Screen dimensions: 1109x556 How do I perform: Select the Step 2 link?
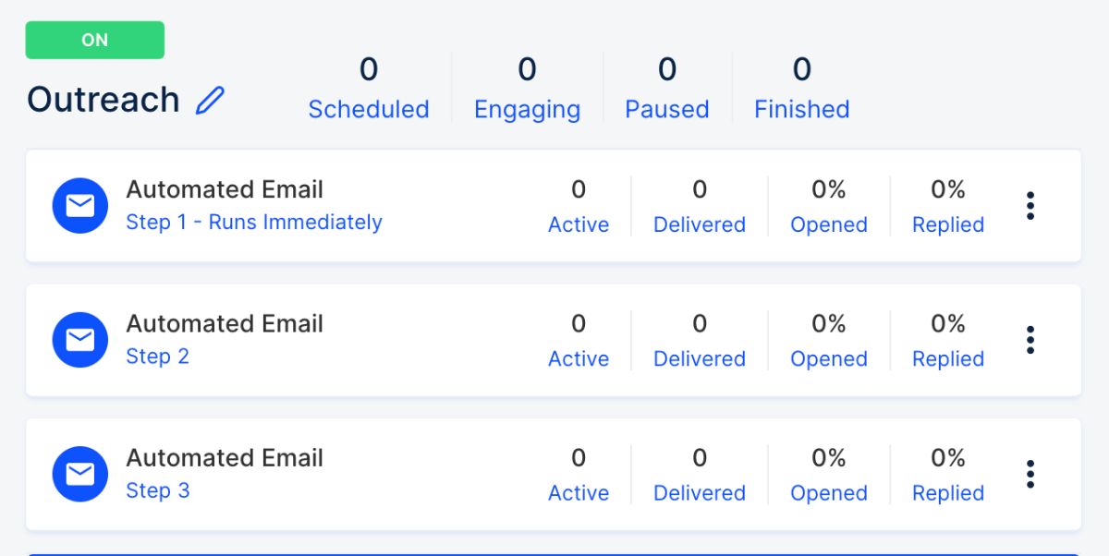(157, 357)
